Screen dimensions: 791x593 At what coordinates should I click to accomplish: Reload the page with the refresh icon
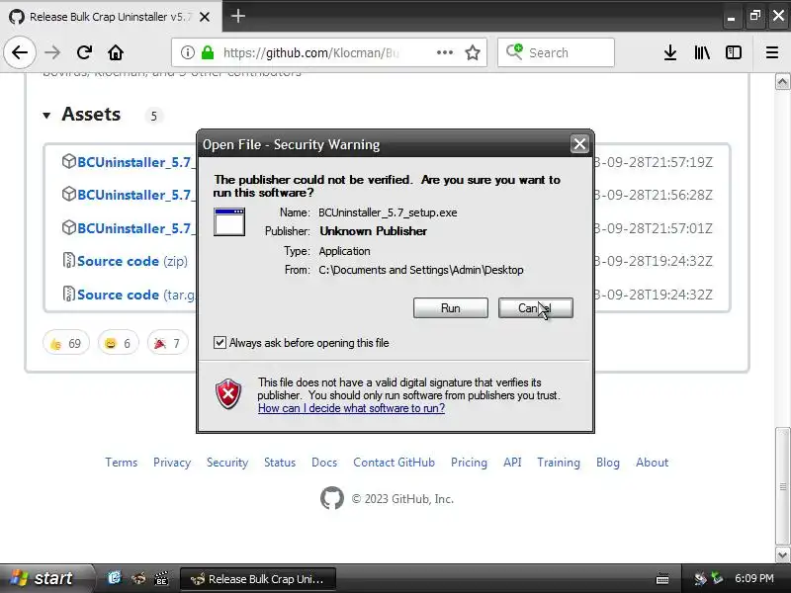click(x=84, y=52)
